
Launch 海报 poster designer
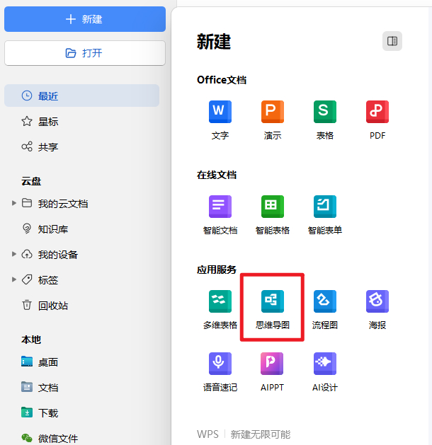(x=377, y=310)
